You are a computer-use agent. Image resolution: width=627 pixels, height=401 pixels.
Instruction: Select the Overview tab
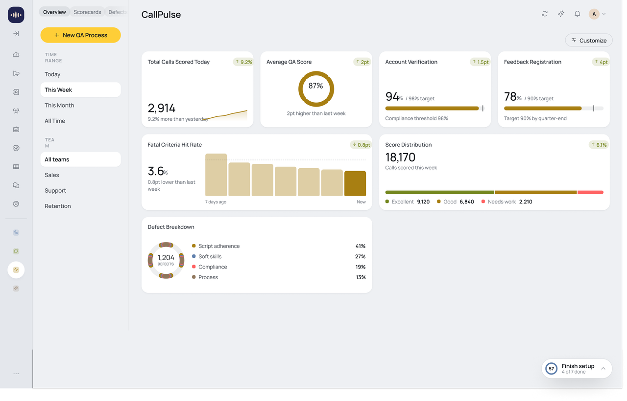(54, 12)
